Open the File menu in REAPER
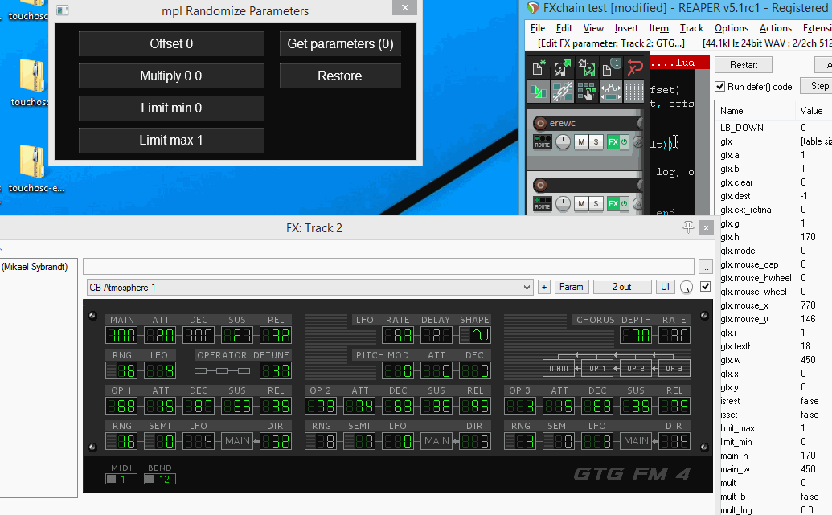 pyautogui.click(x=538, y=28)
